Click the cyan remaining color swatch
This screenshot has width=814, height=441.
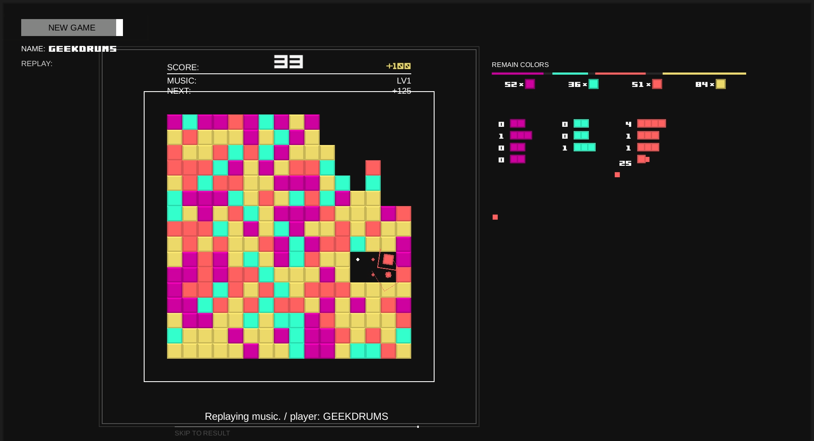tap(594, 84)
